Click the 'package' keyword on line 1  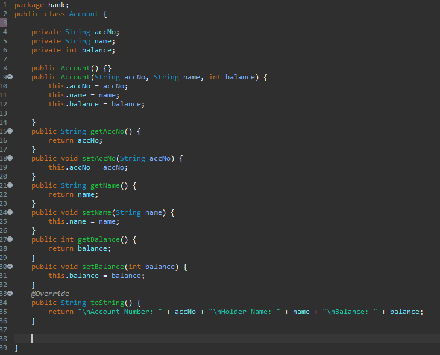[29, 5]
